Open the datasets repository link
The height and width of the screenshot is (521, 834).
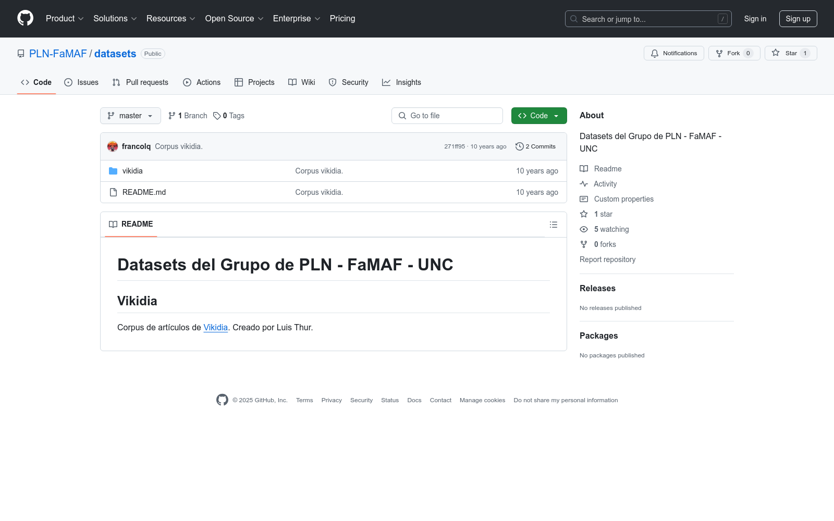pos(115,54)
